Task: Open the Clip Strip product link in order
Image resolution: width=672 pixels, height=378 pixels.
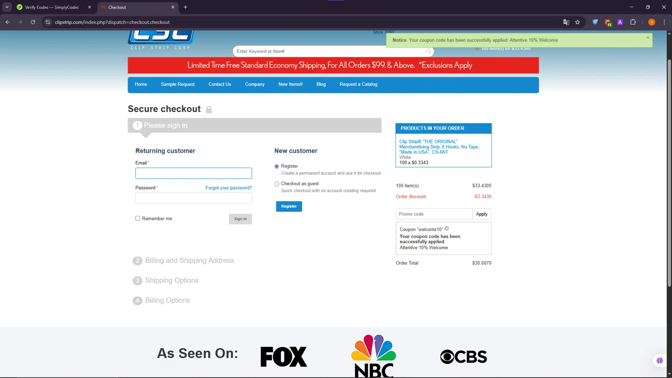Action: click(x=439, y=146)
